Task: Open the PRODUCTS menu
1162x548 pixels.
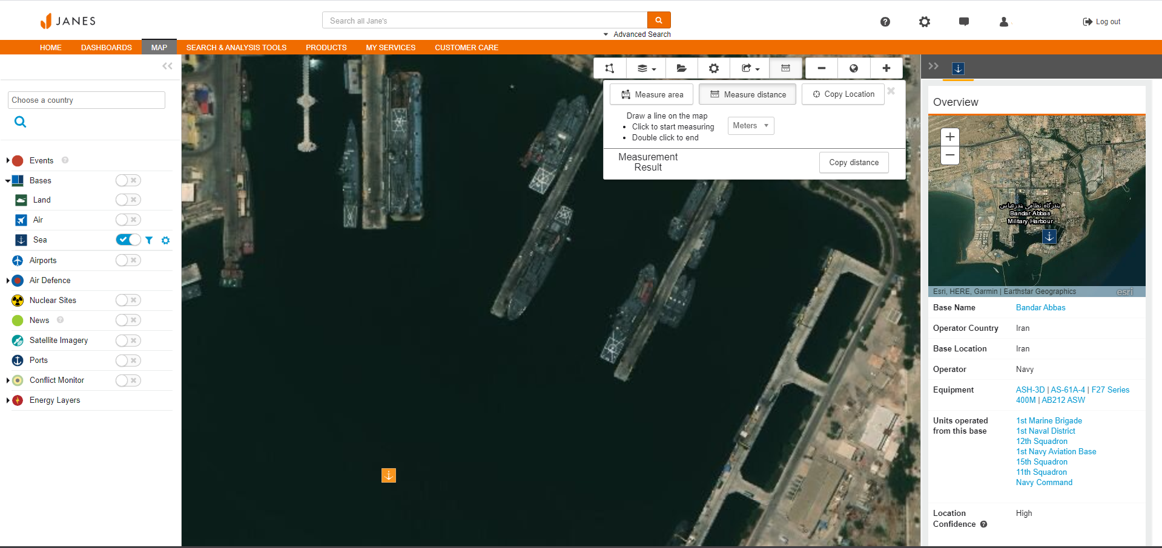Action: click(x=326, y=47)
